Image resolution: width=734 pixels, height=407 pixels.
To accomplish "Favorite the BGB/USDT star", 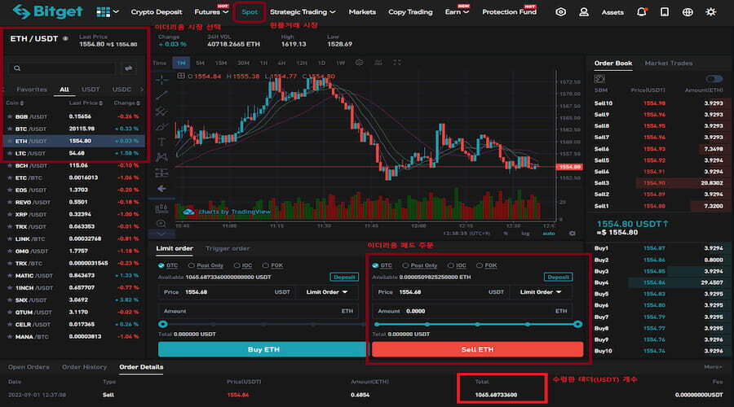I will click(x=9, y=116).
